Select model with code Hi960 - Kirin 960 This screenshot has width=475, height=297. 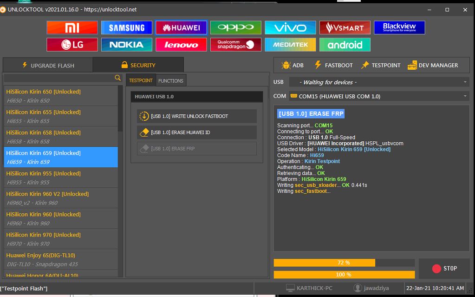coord(61,218)
